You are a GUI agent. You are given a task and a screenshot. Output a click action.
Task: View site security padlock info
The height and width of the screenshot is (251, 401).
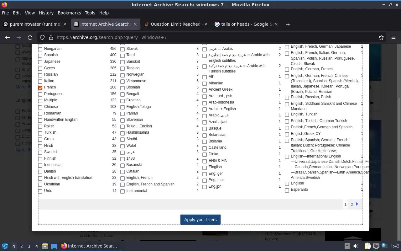pyautogui.click(x=51, y=37)
